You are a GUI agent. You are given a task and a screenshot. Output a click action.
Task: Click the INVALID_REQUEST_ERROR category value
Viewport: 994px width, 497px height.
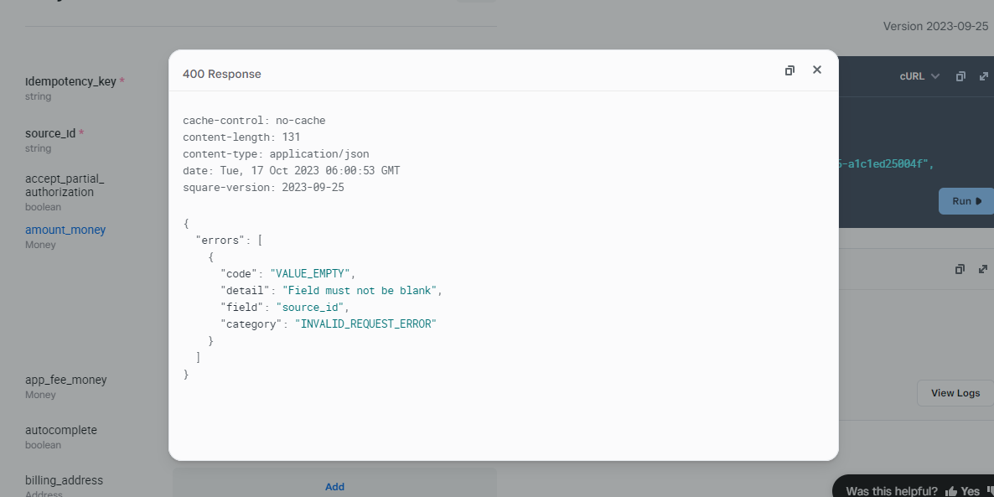[x=365, y=324]
